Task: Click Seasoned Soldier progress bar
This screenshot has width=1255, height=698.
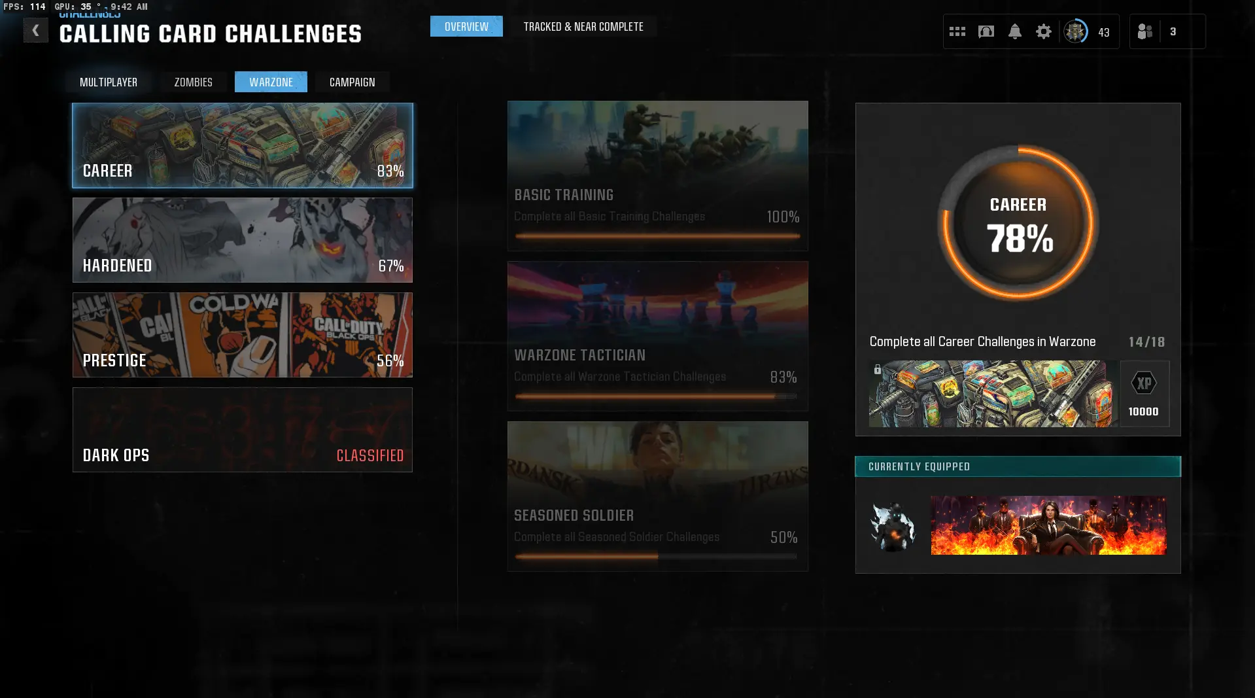Action: 656,557
